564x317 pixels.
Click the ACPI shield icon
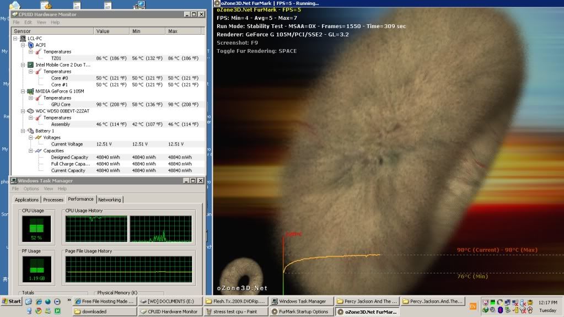click(30, 45)
